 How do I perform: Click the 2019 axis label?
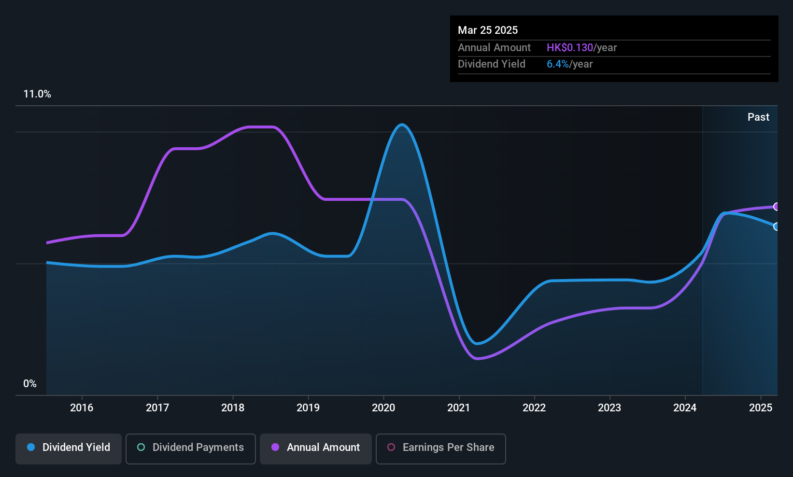click(x=308, y=407)
